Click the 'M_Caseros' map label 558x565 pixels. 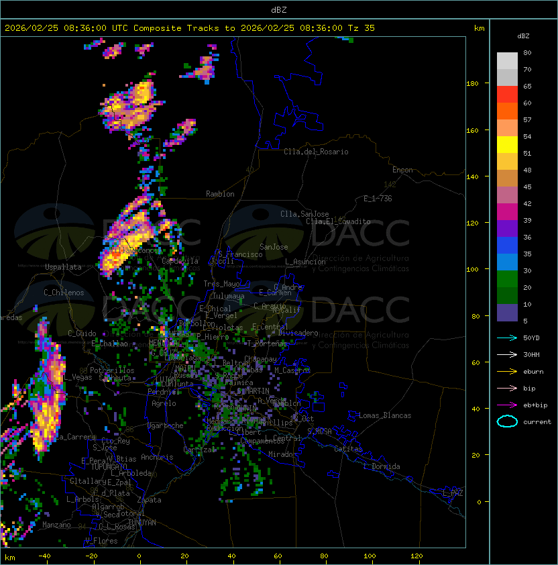click(x=292, y=370)
